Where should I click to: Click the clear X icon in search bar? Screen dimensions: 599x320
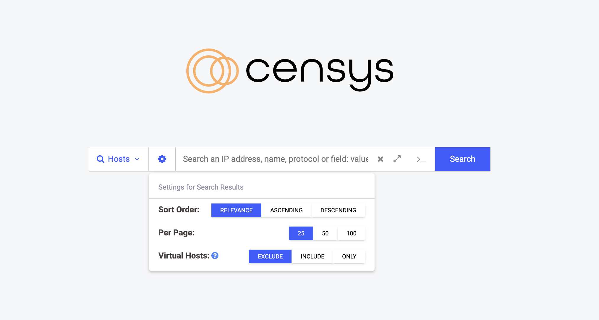point(380,159)
